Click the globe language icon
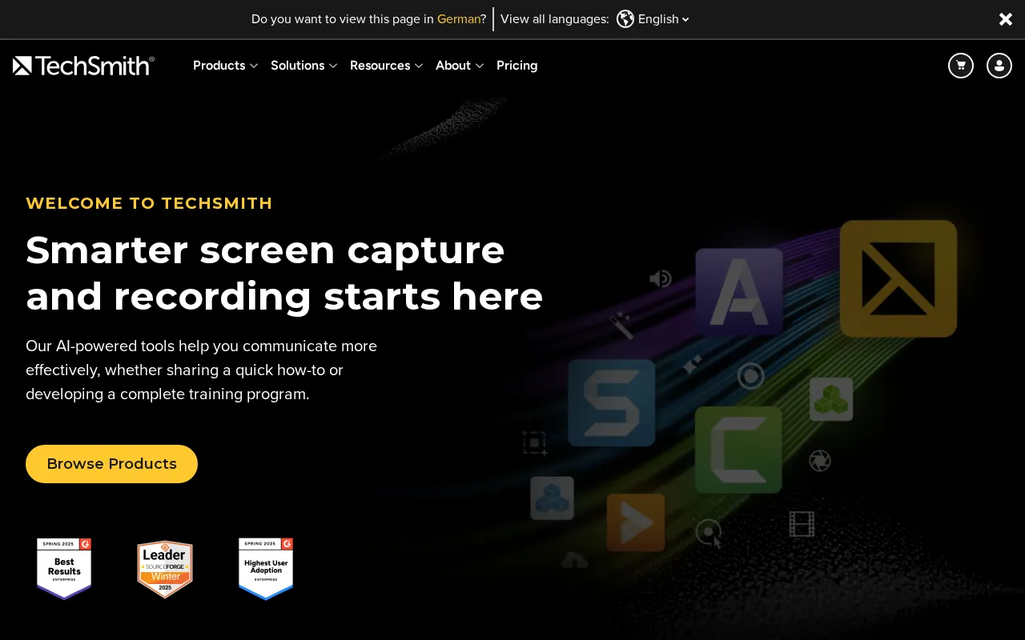Image resolution: width=1025 pixels, height=640 pixels. pos(625,18)
